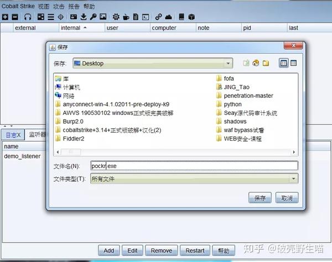Click the Add listener button
Viewport: 332px width, 262px height.
109,250
